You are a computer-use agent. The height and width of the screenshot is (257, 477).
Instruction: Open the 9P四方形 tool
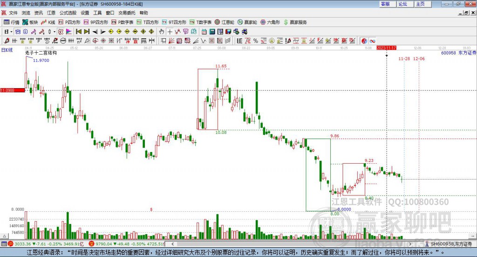[96, 22]
